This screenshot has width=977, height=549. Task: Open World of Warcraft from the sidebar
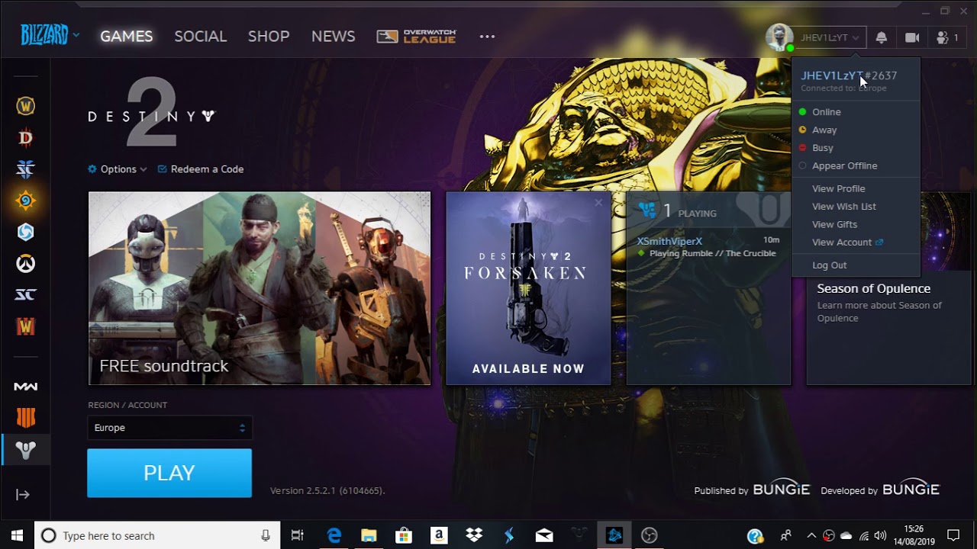[x=25, y=106]
